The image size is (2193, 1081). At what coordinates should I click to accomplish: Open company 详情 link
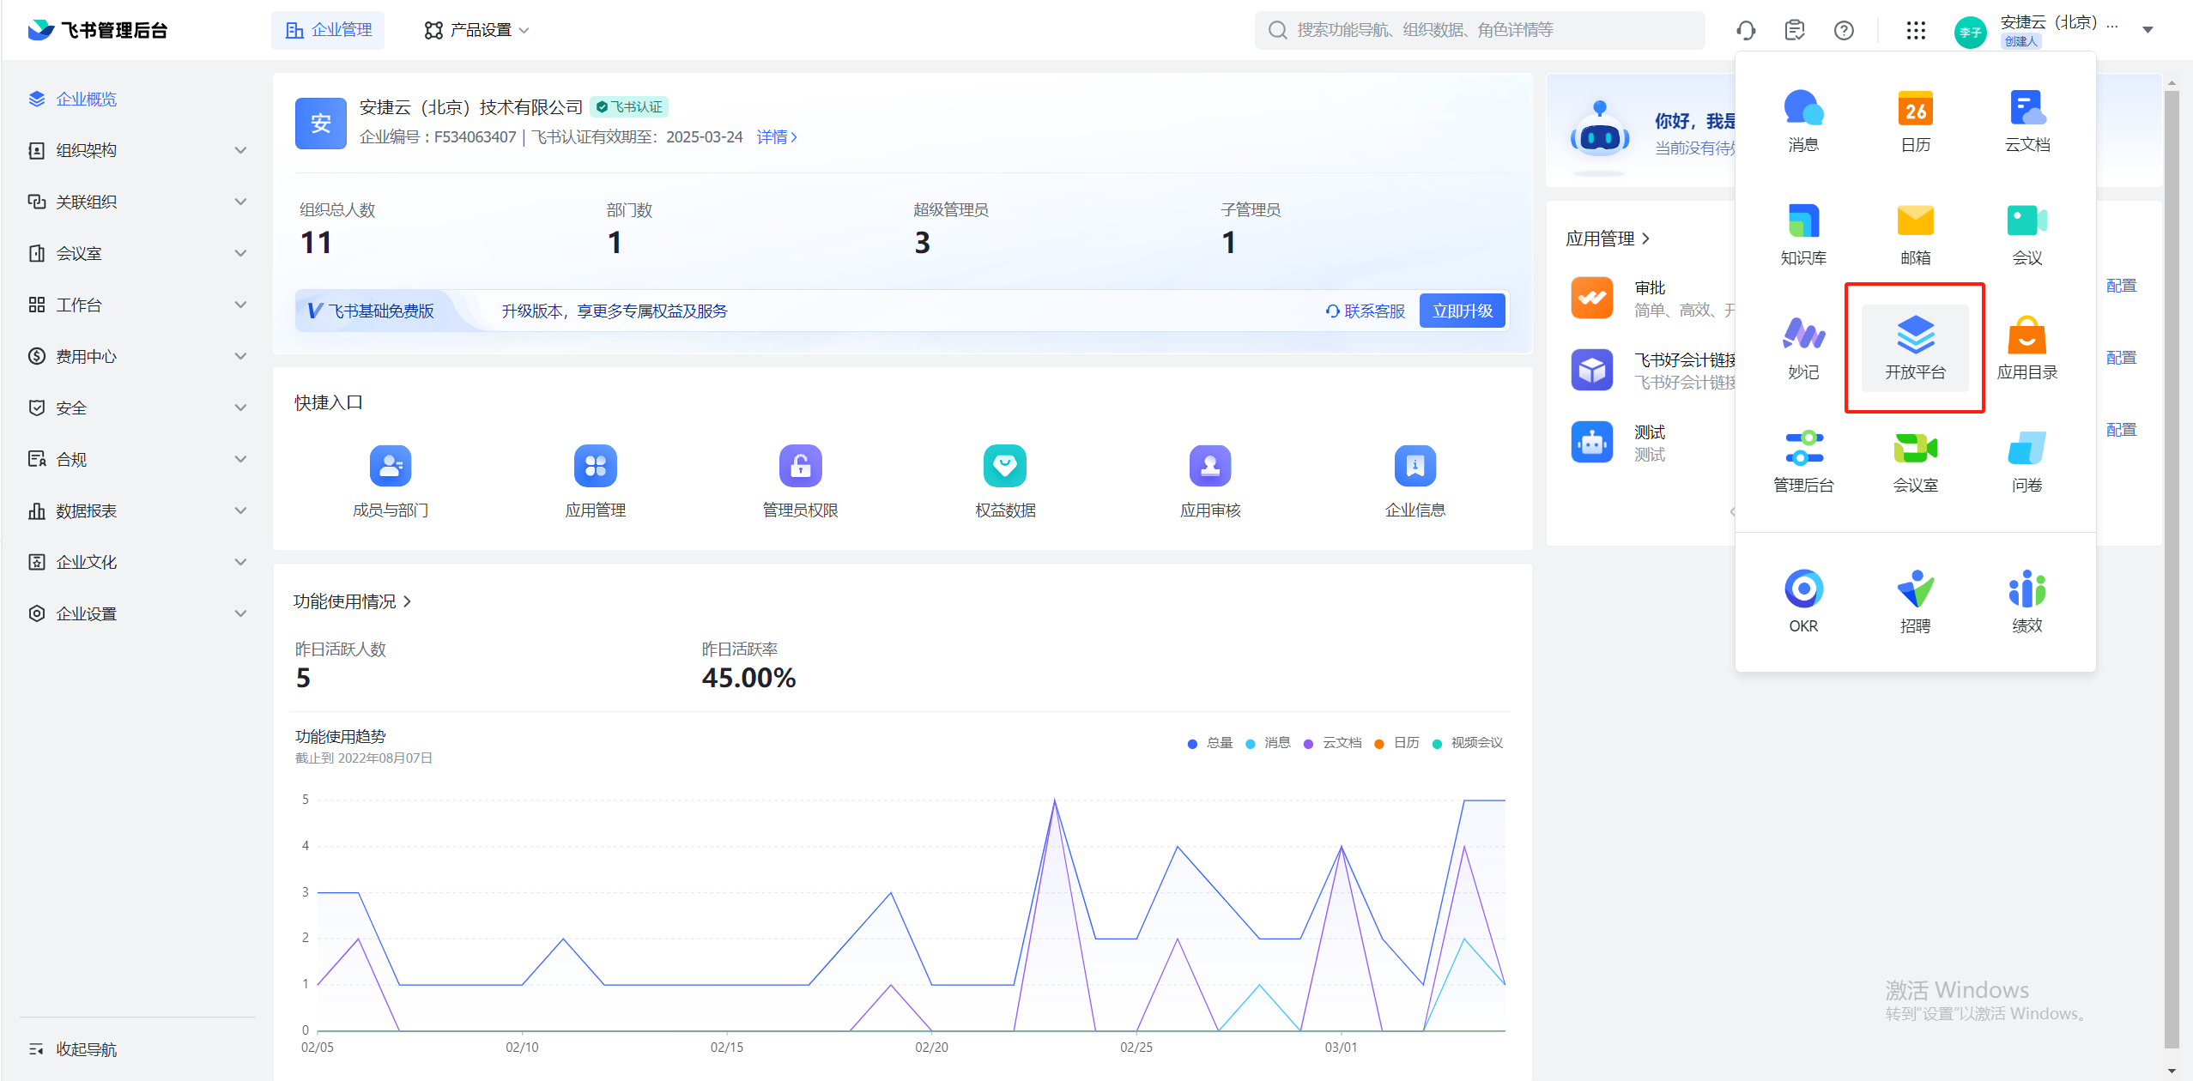(777, 137)
